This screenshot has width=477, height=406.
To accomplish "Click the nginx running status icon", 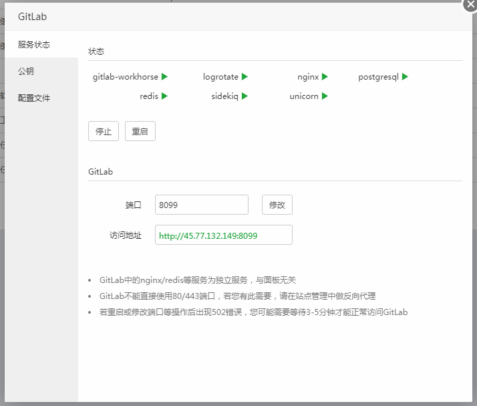I will click(x=325, y=77).
